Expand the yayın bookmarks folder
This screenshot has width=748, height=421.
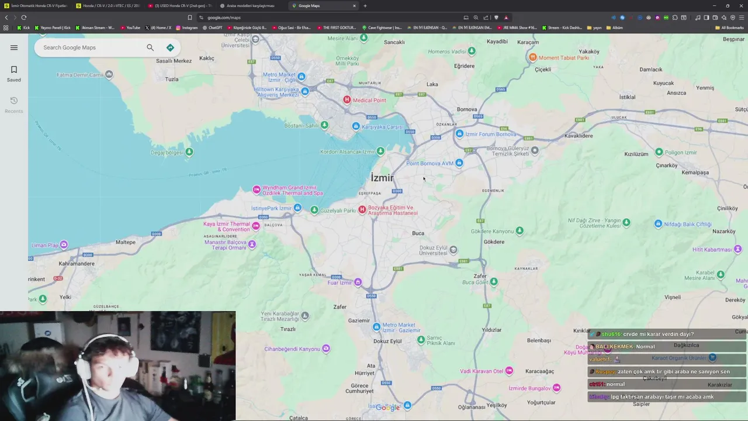(594, 27)
